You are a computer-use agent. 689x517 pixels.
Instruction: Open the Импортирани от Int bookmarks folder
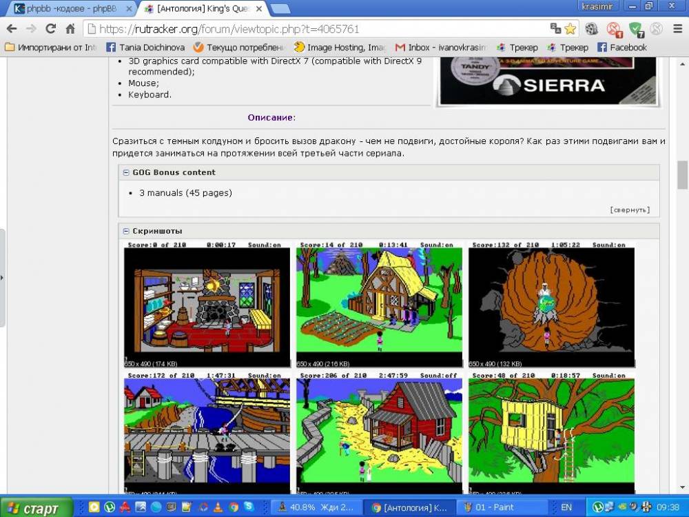(x=50, y=47)
